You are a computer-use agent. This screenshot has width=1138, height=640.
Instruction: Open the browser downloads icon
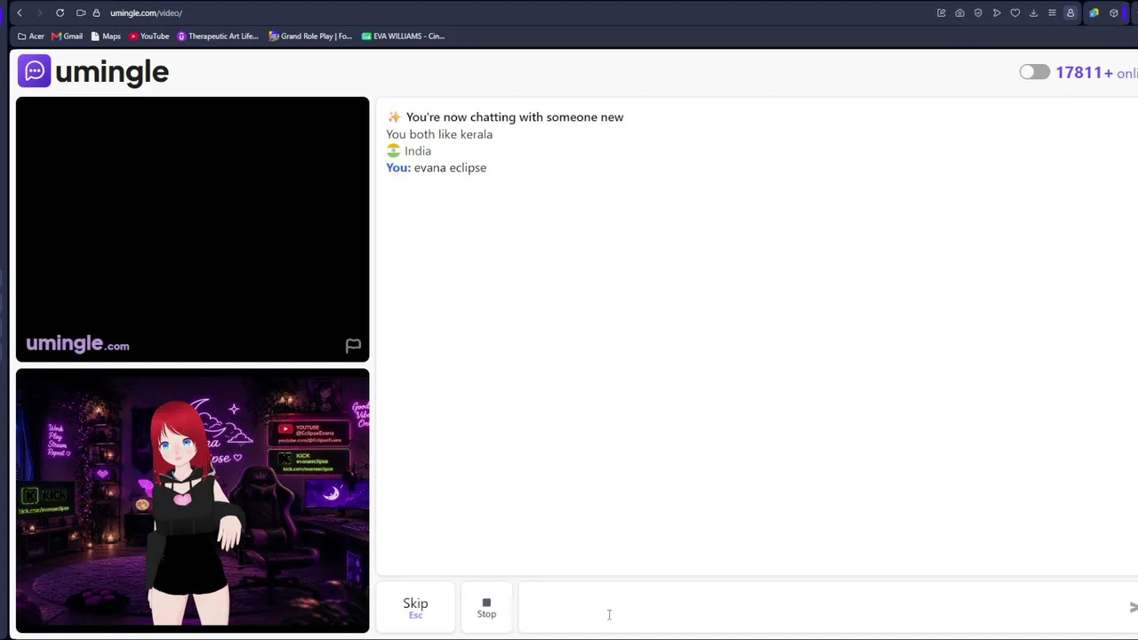click(x=1034, y=12)
